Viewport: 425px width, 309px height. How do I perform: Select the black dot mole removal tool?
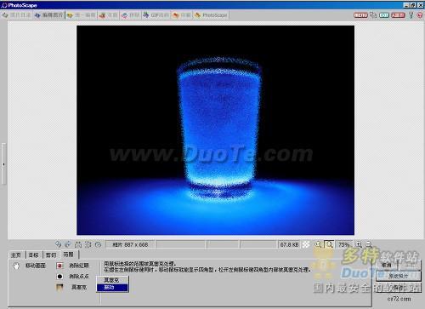(59, 277)
